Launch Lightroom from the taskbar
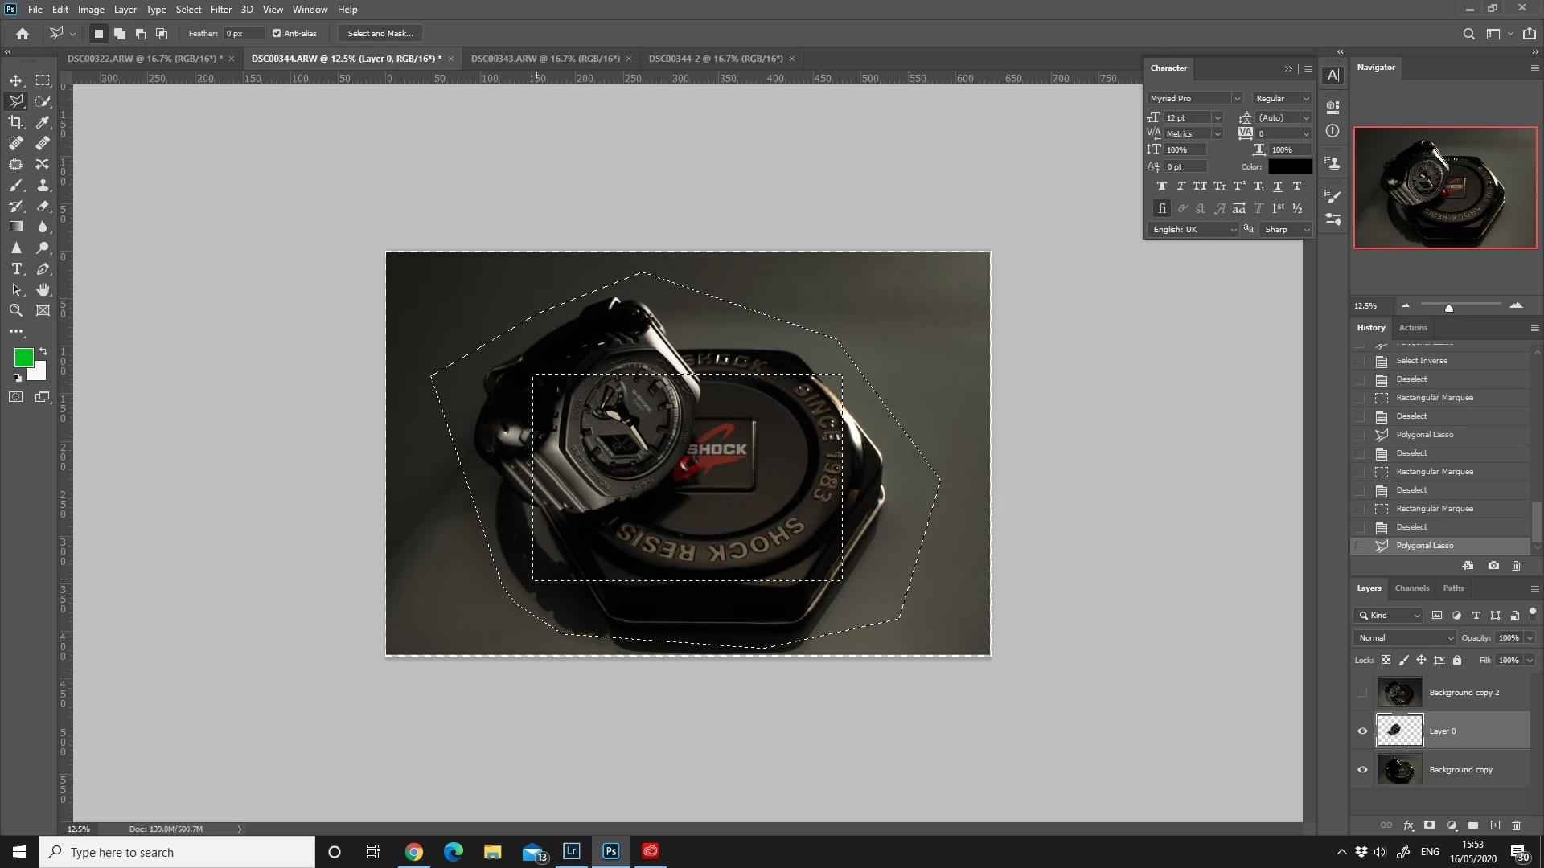The width and height of the screenshot is (1544, 868). click(572, 851)
